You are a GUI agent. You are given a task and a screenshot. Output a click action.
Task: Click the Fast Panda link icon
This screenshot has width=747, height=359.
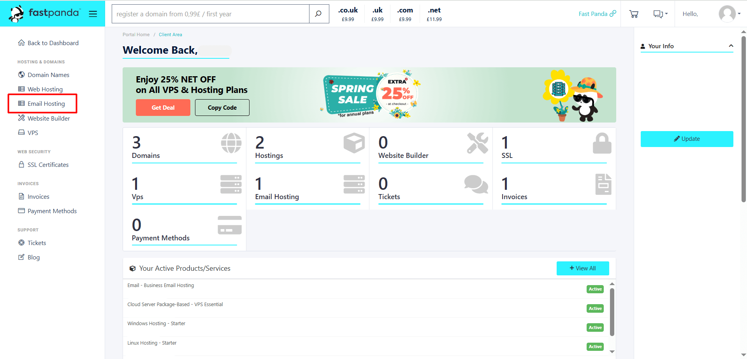[613, 14]
